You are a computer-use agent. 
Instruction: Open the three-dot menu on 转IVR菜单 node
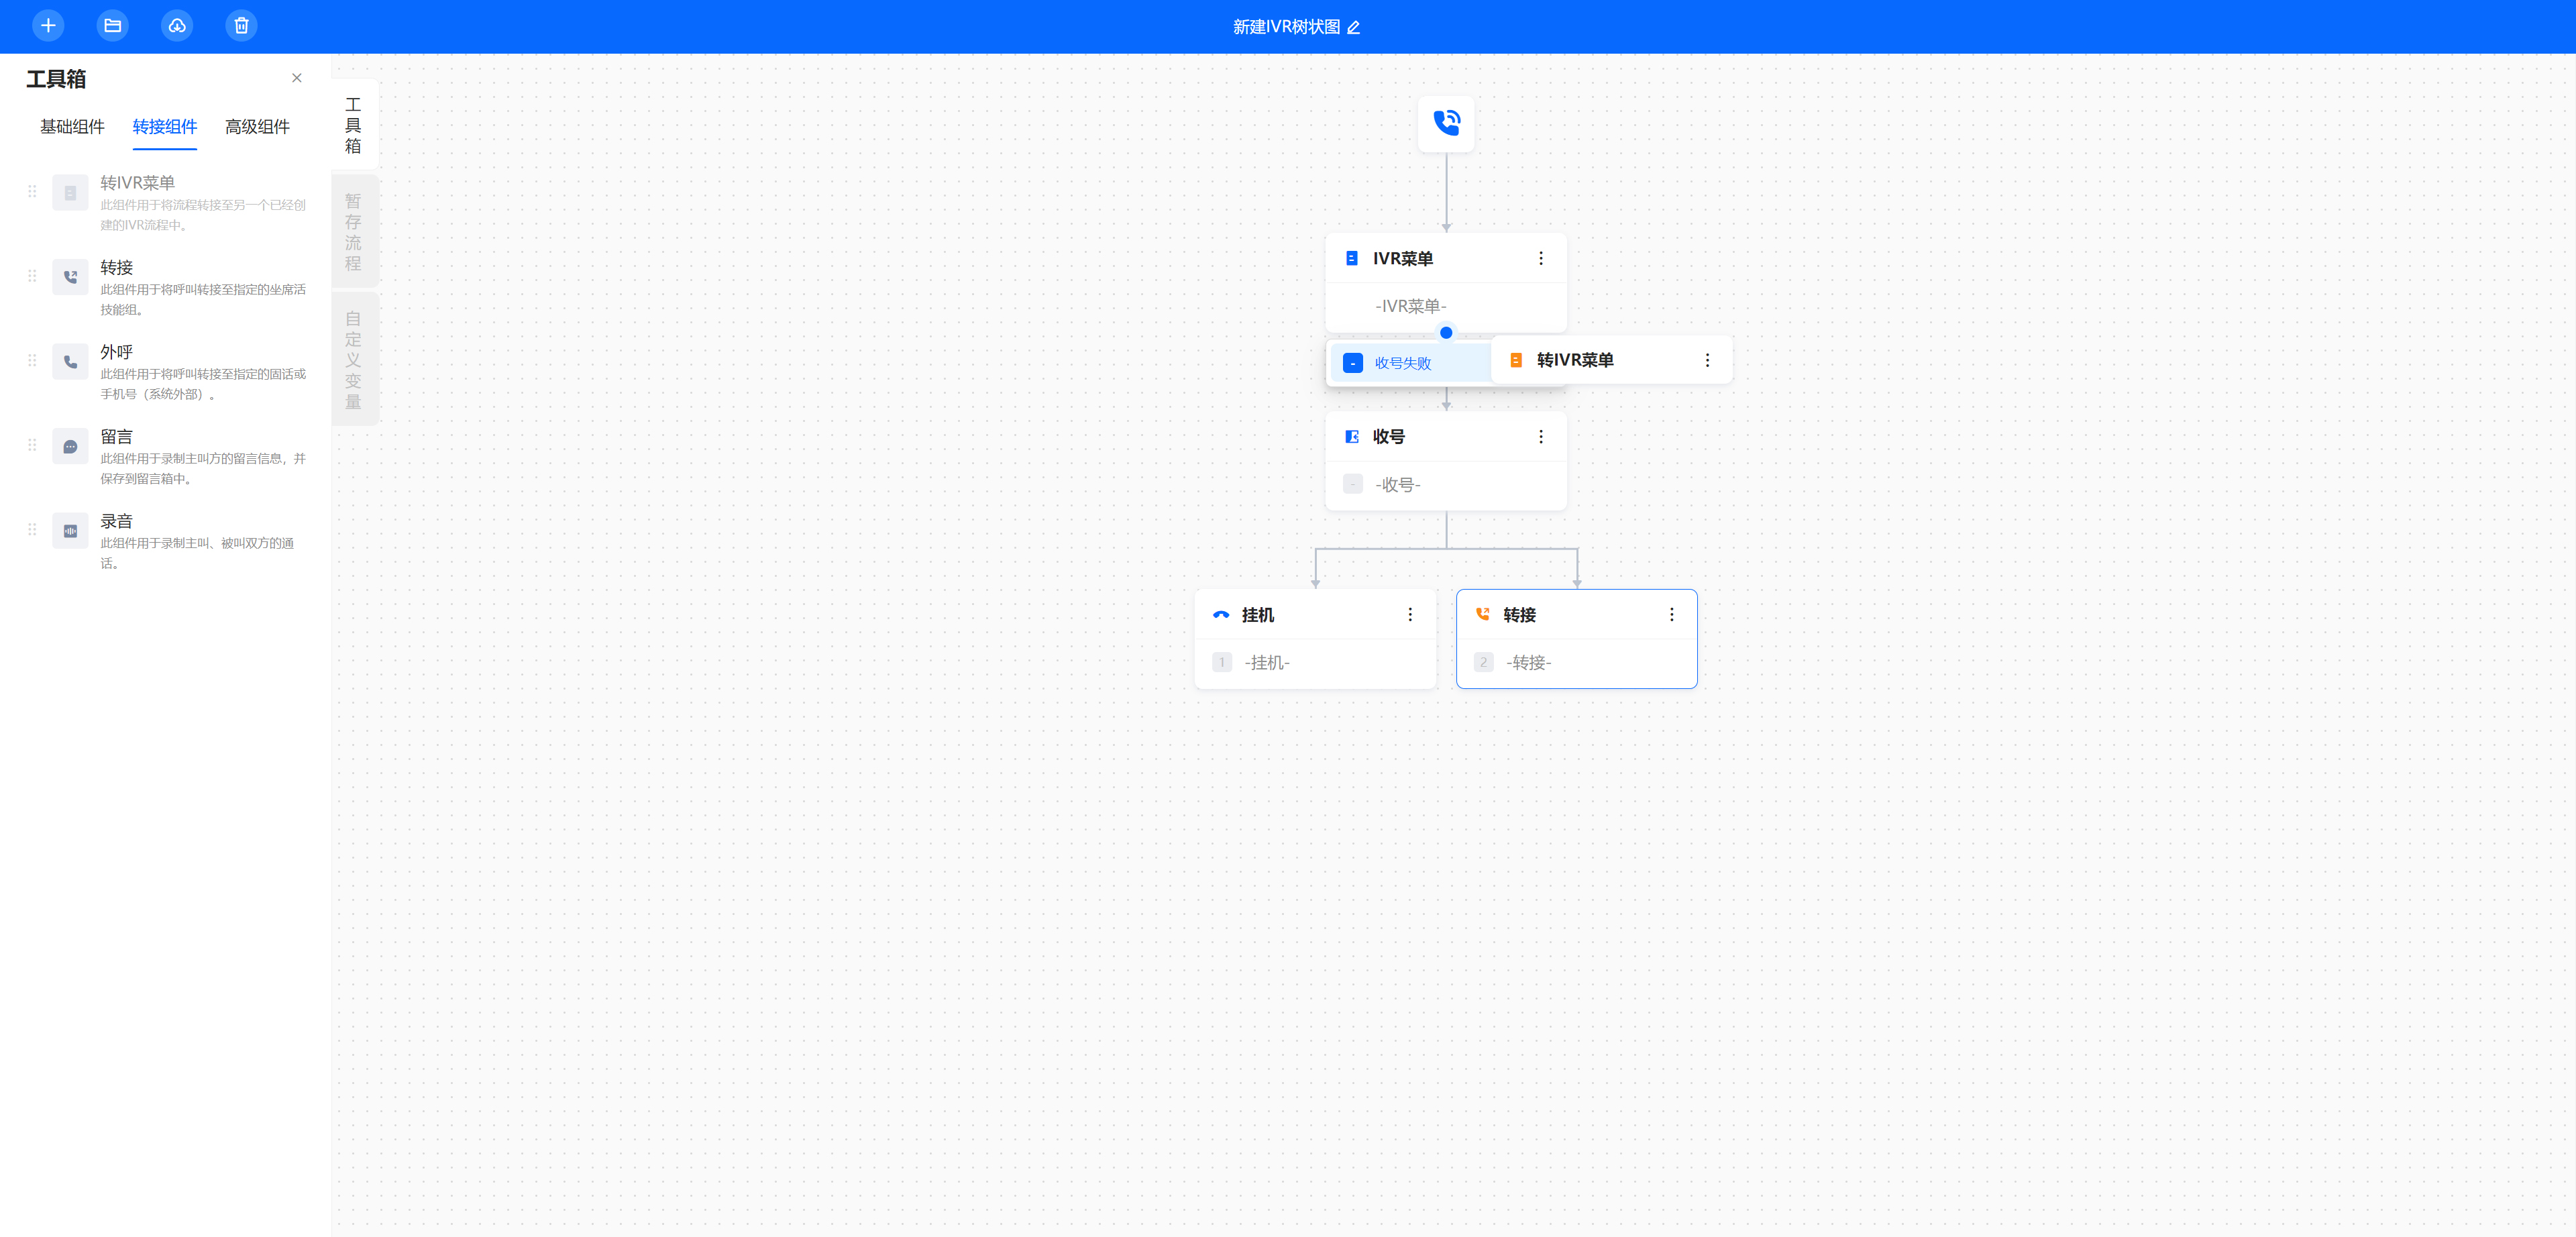[1707, 360]
